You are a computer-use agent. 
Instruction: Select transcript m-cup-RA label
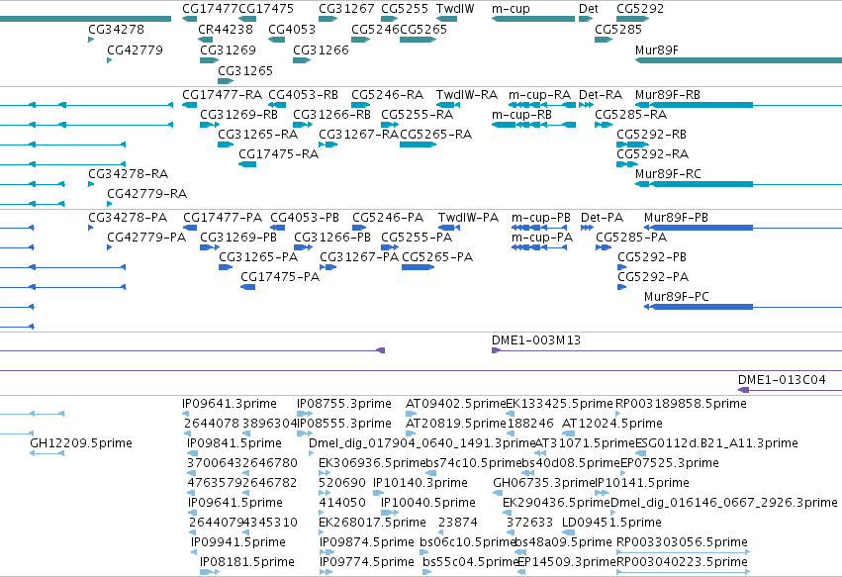[x=539, y=95]
